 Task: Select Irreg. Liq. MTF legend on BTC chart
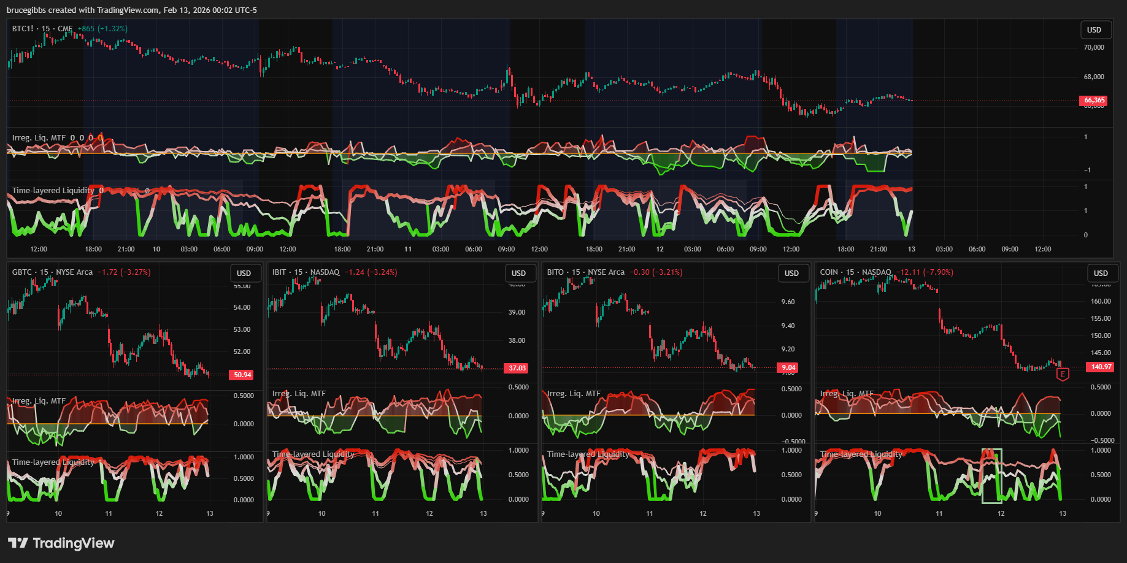(39, 138)
